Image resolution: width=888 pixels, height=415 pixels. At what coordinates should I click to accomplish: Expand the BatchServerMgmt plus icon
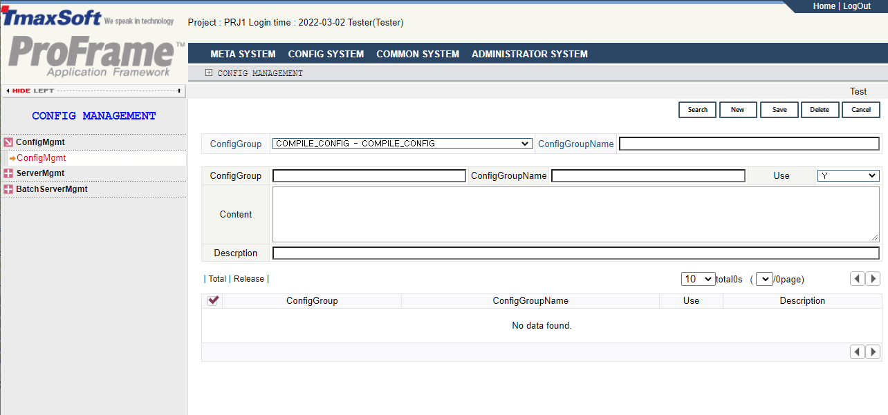click(8, 189)
